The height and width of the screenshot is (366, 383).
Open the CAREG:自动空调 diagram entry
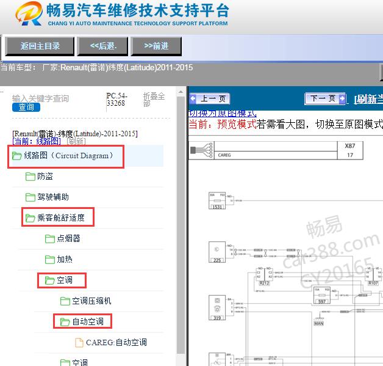point(116,343)
